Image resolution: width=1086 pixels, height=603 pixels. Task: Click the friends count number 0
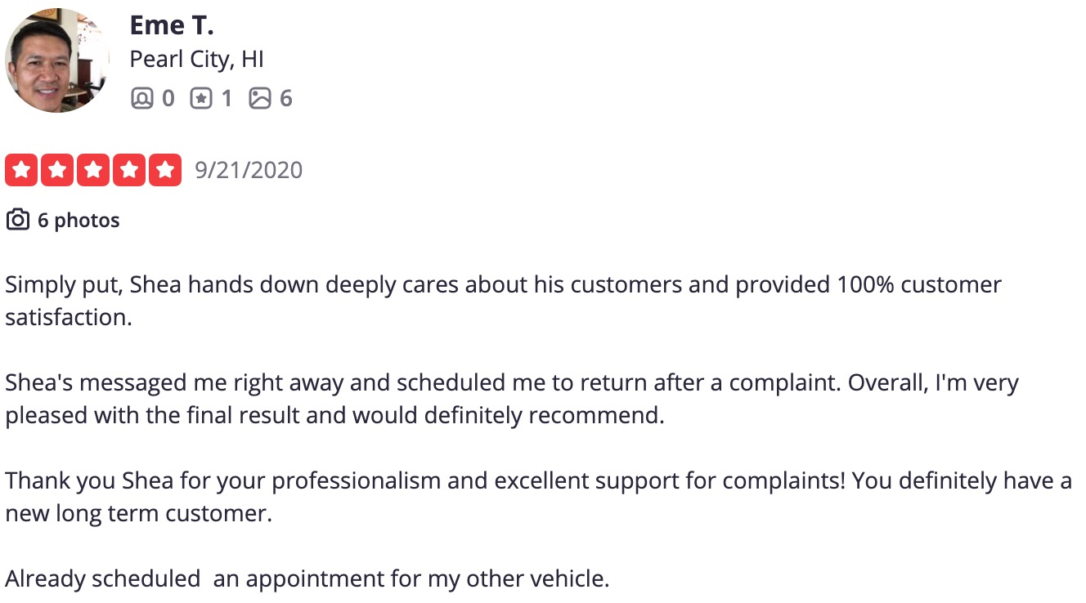[x=168, y=99]
